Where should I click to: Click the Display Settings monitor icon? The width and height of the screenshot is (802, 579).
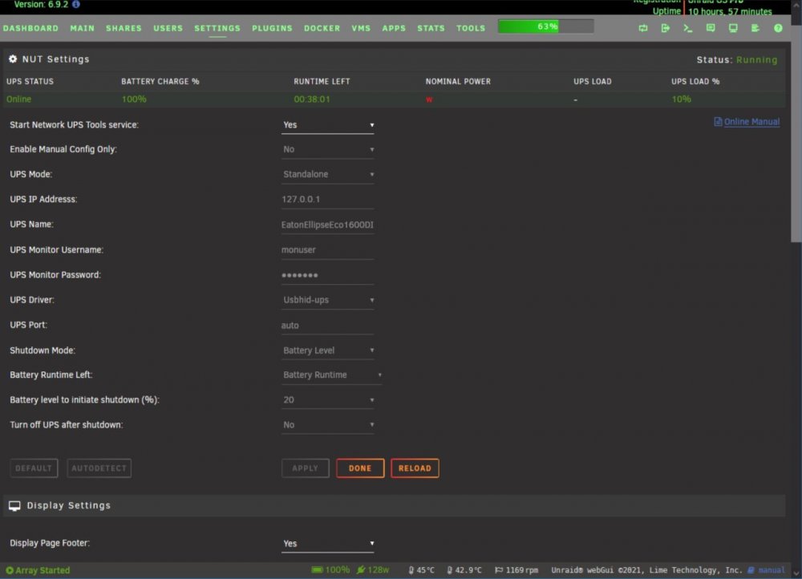pos(14,506)
